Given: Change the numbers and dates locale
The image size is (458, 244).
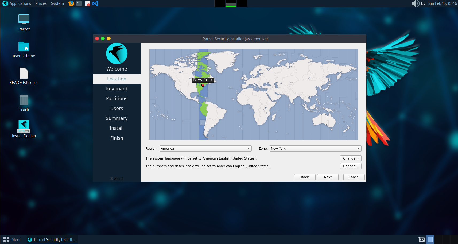Looking at the screenshot, I should click(x=351, y=166).
